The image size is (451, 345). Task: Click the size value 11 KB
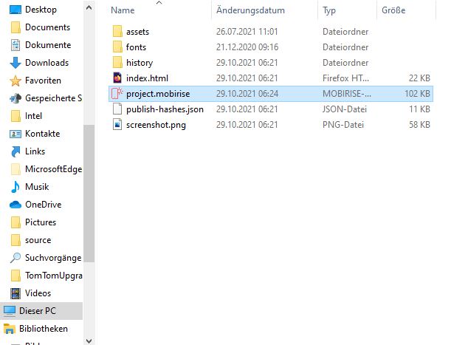coord(420,109)
